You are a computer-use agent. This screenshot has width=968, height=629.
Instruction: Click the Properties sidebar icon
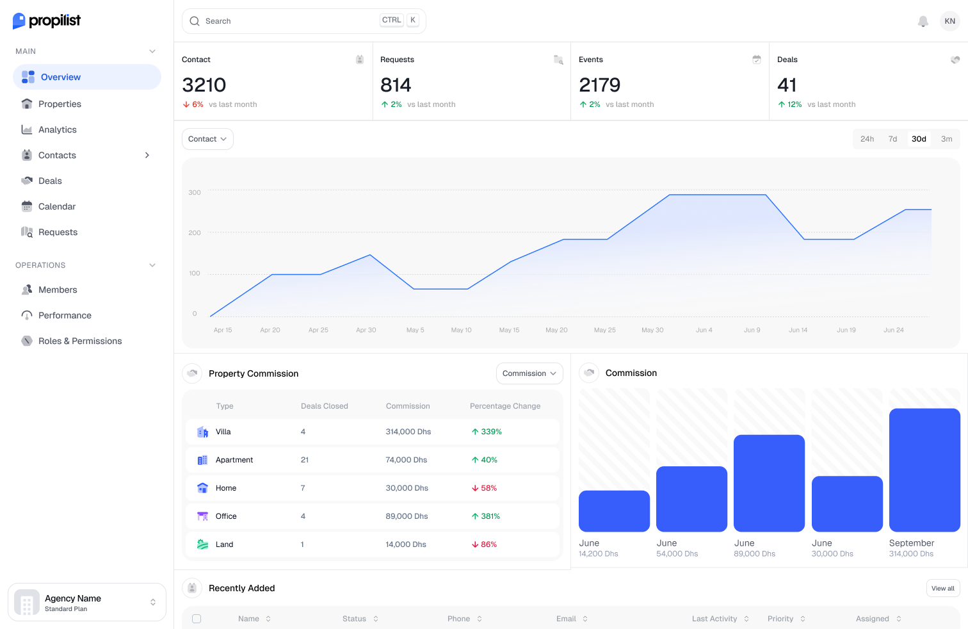(27, 104)
